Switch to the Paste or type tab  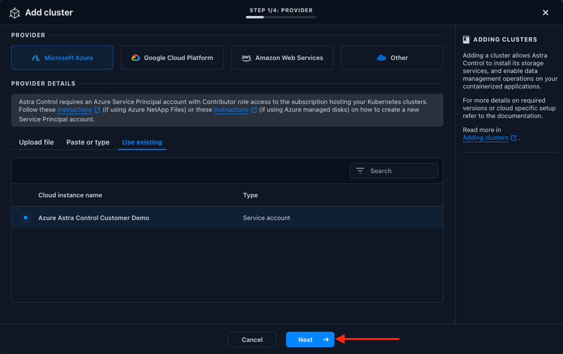(88, 142)
